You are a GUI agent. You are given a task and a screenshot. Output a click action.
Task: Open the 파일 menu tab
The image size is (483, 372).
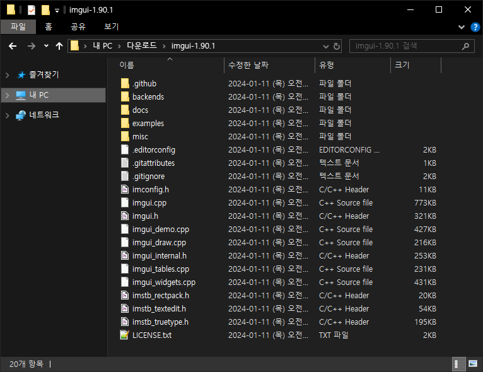pyautogui.click(x=18, y=26)
